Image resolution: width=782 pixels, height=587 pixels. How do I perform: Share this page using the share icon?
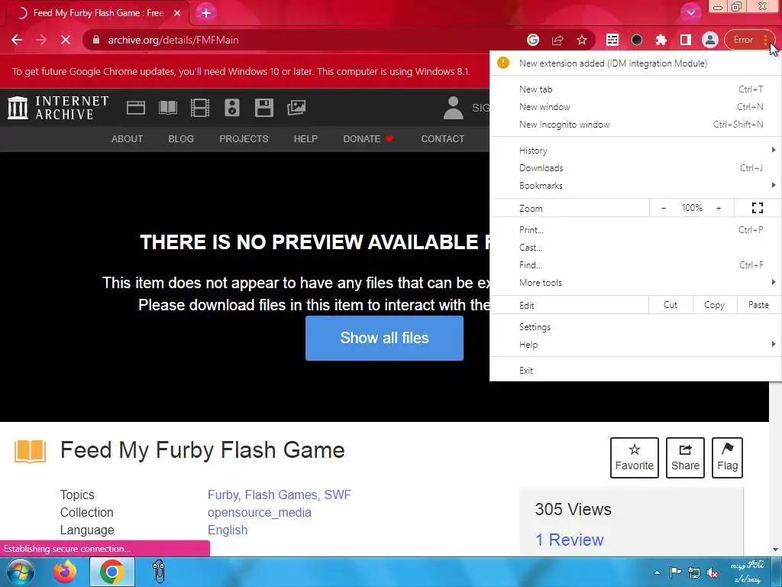(557, 40)
